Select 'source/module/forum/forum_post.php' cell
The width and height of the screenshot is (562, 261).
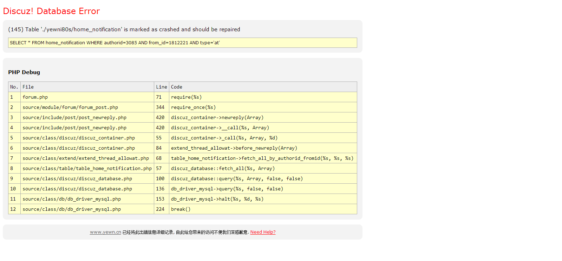tap(87, 107)
